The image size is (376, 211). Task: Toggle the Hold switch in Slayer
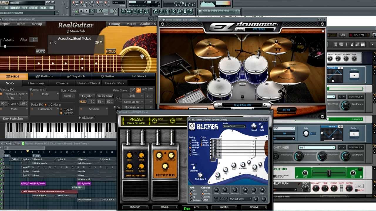(262, 126)
